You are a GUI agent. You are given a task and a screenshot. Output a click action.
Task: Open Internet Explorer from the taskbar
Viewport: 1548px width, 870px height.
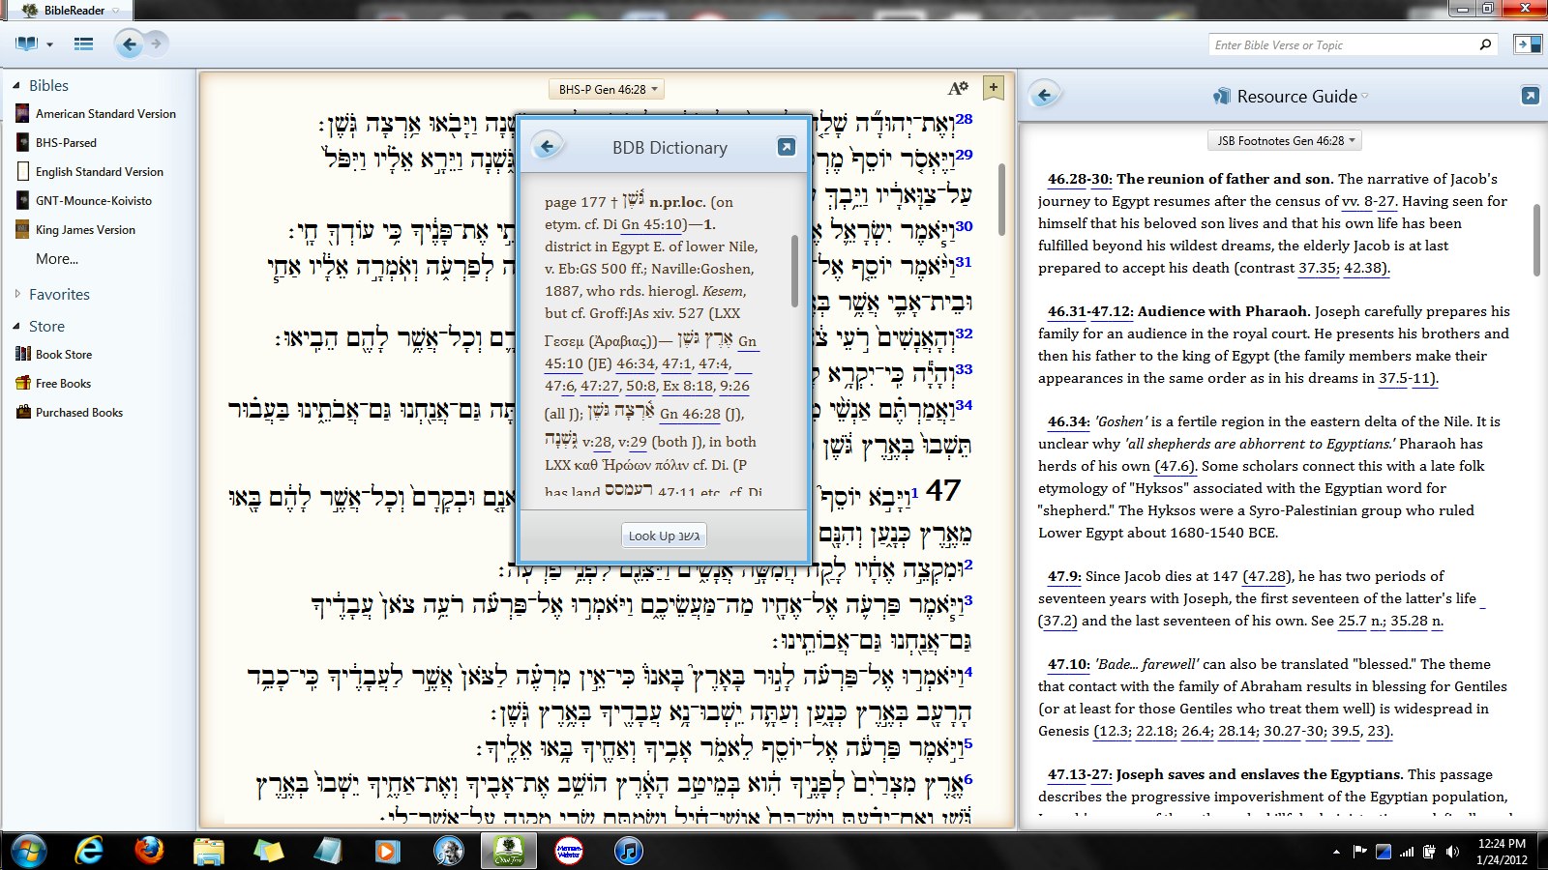89,851
